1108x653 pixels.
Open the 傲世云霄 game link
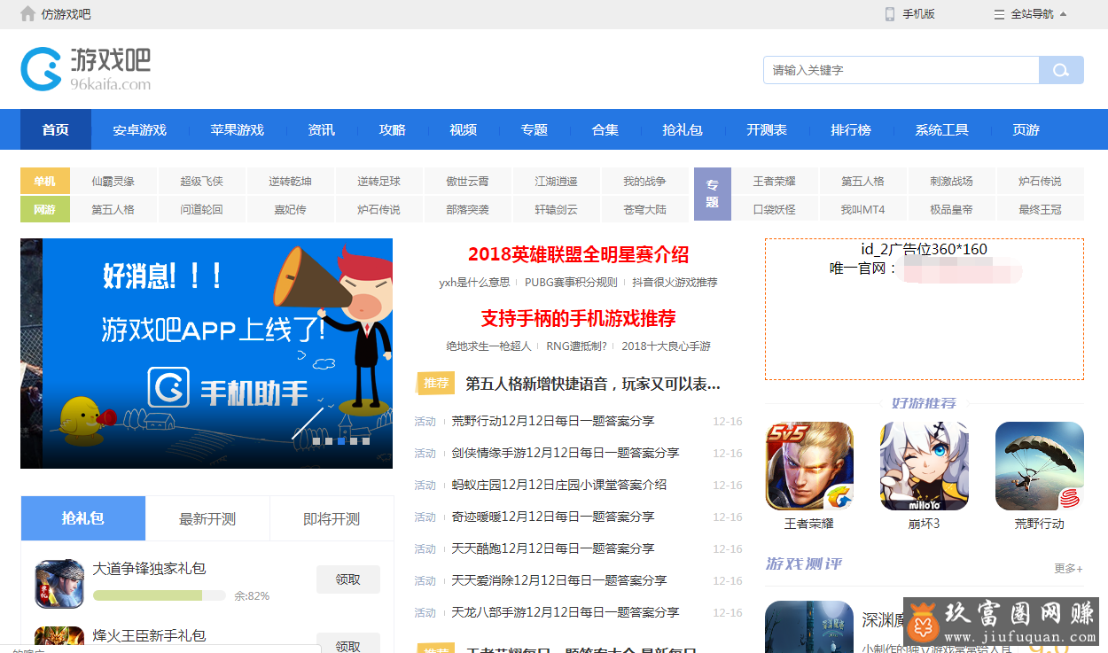tap(468, 181)
